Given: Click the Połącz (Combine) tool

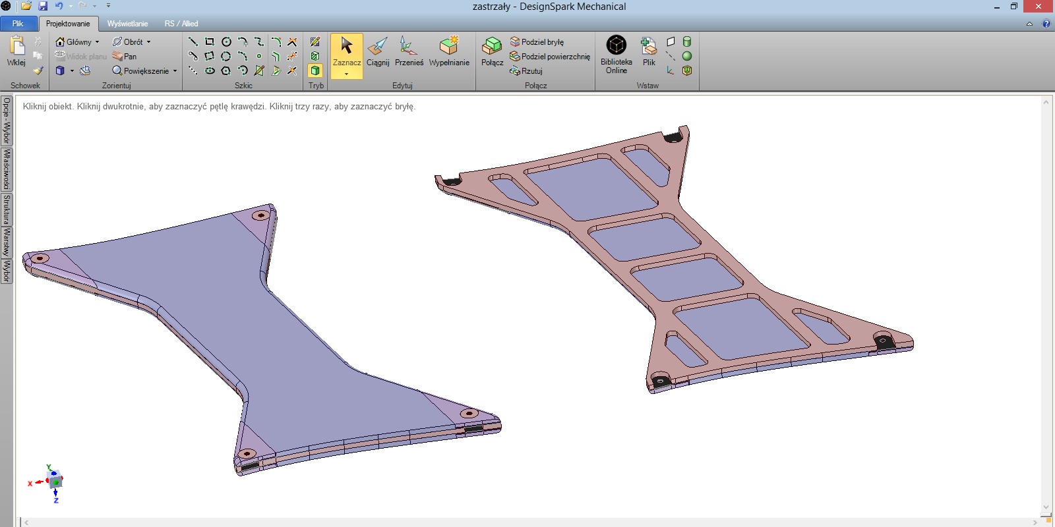Looking at the screenshot, I should tap(492, 52).
